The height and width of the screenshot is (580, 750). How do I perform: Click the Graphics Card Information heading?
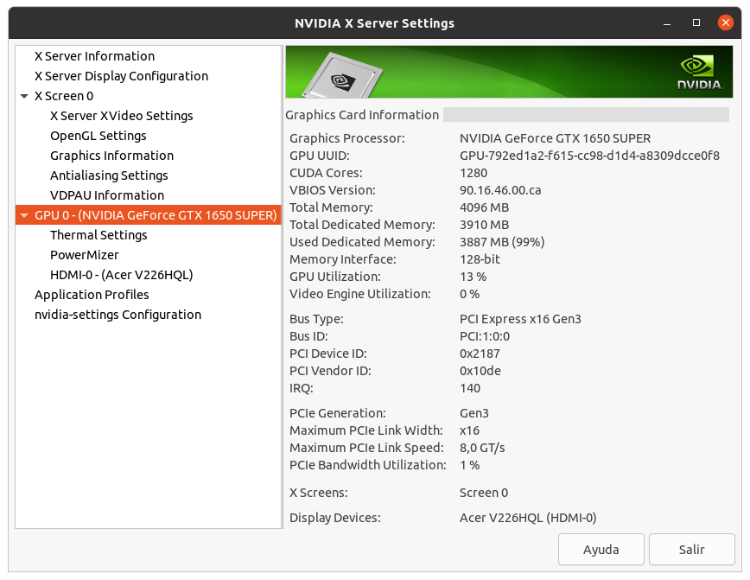tap(362, 115)
